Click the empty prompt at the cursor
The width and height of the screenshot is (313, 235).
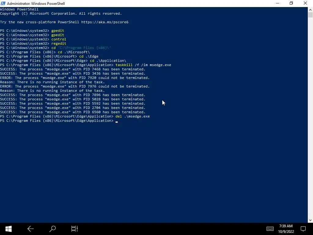pyautogui.click(x=116, y=121)
